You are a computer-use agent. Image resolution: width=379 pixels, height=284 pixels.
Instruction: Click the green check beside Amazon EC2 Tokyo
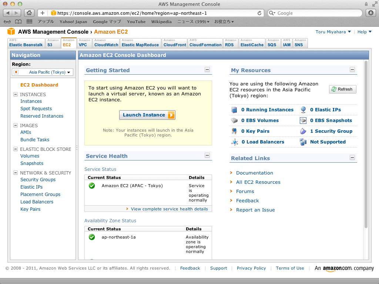[92, 186]
